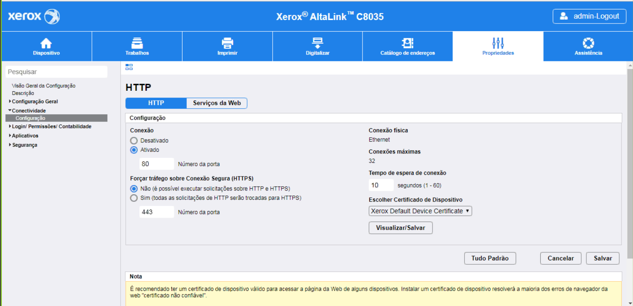Click the connection timeout seconds field
The width and height of the screenshot is (633, 306).
(381, 185)
